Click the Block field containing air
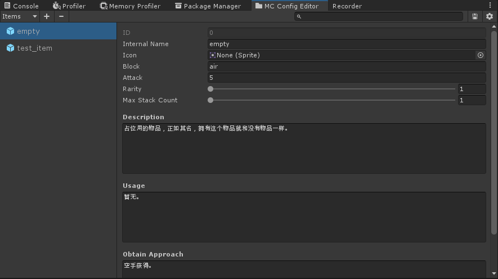This screenshot has height=279, width=498. pos(347,66)
